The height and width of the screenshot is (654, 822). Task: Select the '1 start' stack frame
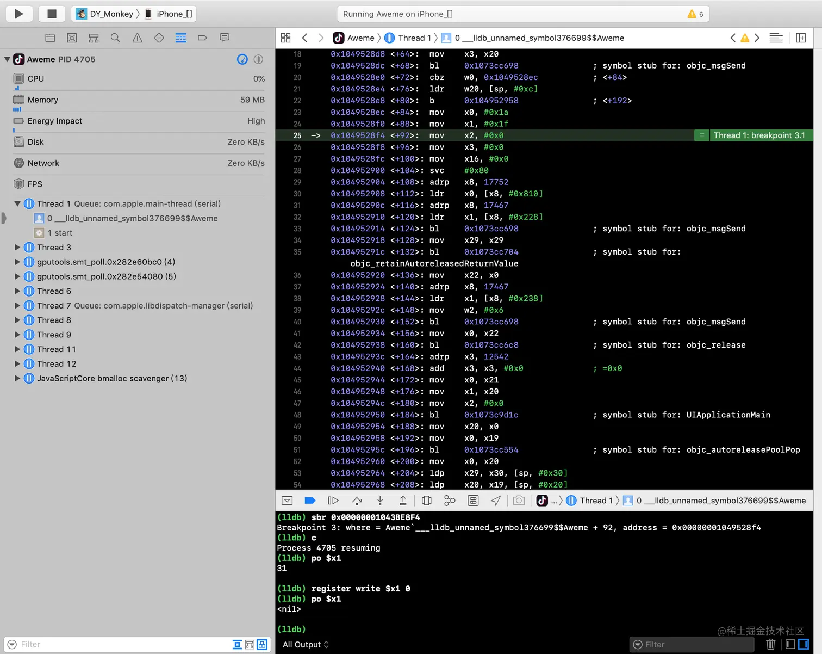click(53, 233)
